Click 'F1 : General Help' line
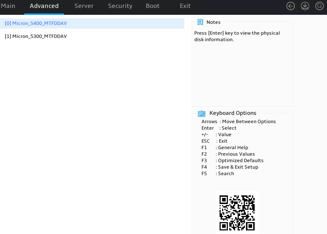Image resolution: width=327 pixels, height=234 pixels. 225,148
